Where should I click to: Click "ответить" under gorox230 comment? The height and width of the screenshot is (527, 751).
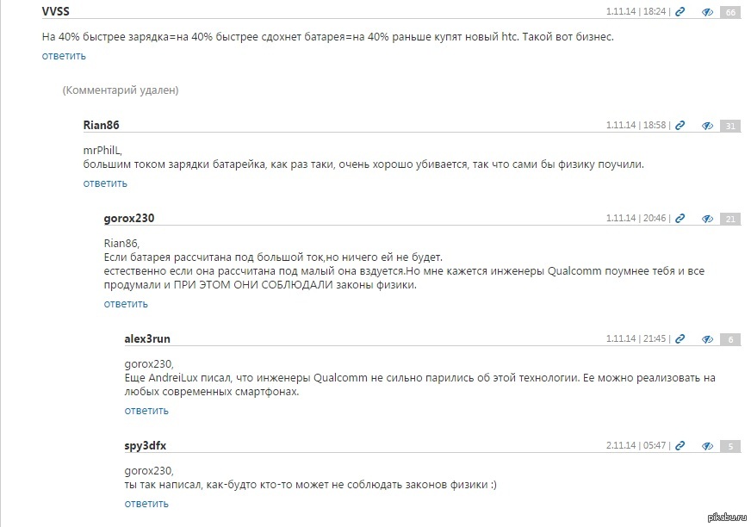tap(126, 303)
